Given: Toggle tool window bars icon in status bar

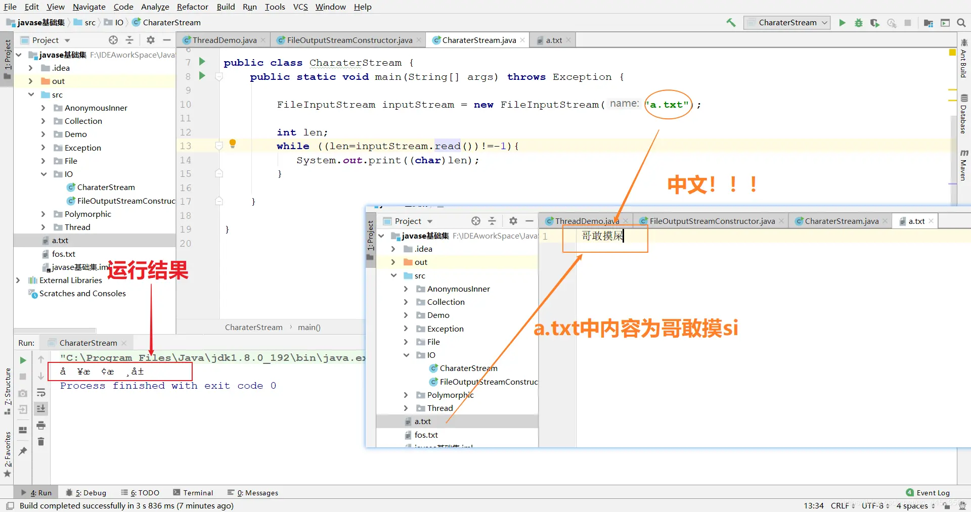Looking at the screenshot, I should click(10, 505).
